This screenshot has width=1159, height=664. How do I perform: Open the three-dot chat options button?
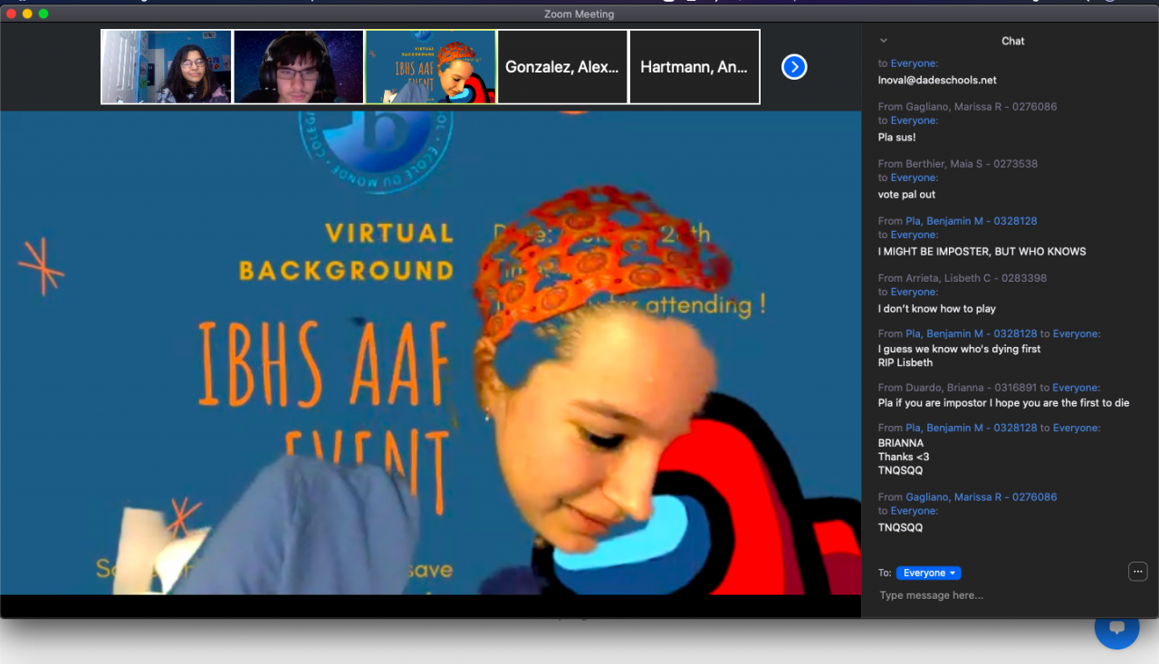pos(1138,572)
